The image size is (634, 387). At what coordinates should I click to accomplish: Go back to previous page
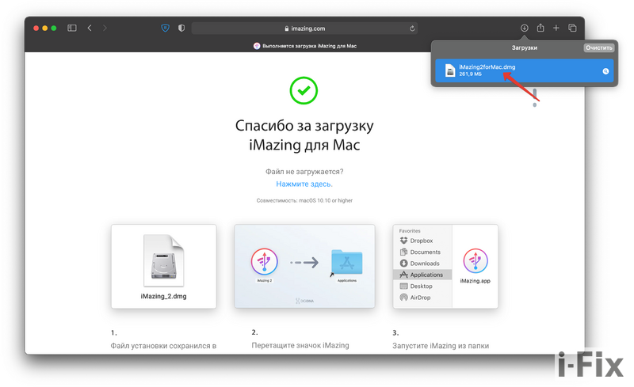tap(90, 28)
